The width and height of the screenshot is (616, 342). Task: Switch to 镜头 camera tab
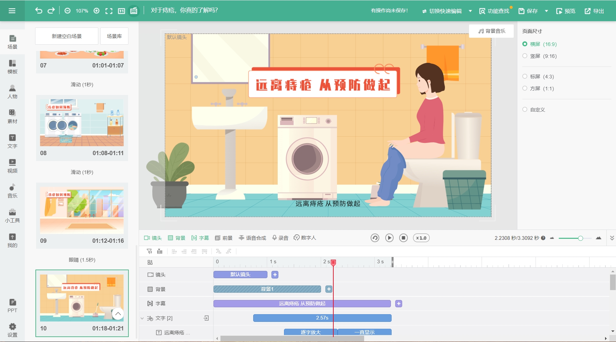[153, 238]
